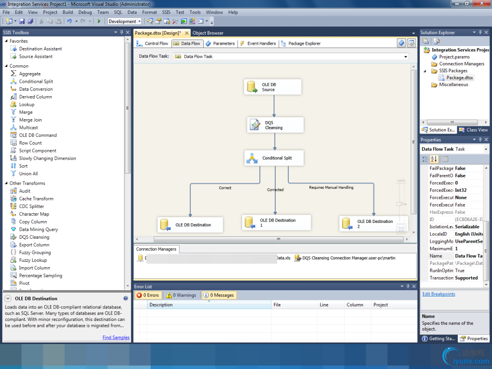Screen dimensions: 492x369
Task: Toggle the 0 Warnings filter
Action: pos(181,295)
